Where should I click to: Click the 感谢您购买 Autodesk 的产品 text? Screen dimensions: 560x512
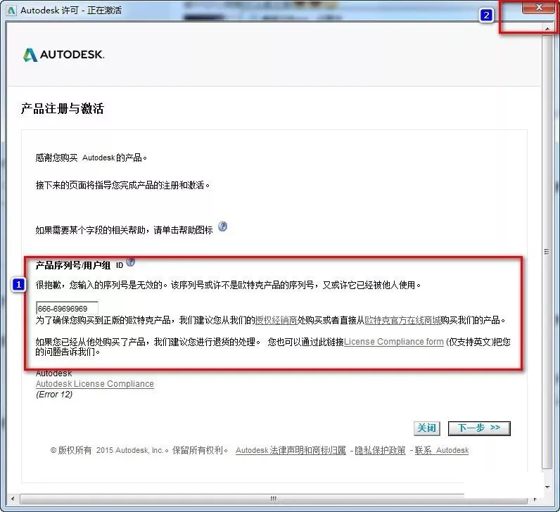[x=91, y=158]
